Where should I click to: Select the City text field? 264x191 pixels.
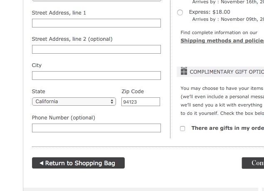[x=96, y=76]
